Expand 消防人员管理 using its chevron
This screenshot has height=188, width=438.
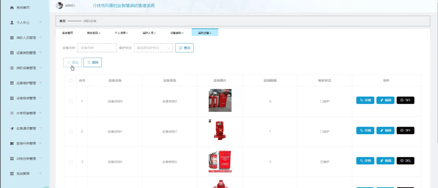coord(40,37)
